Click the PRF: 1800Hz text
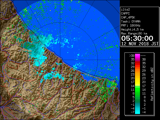The image size is (160, 120). pos(131,25)
